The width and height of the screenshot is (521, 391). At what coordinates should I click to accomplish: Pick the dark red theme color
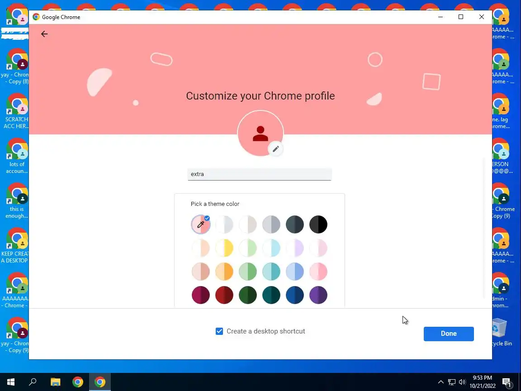click(x=224, y=295)
